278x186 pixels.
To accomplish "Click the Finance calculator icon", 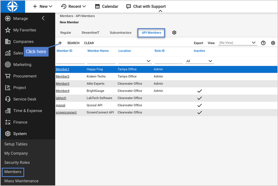I will click(x=8, y=122).
